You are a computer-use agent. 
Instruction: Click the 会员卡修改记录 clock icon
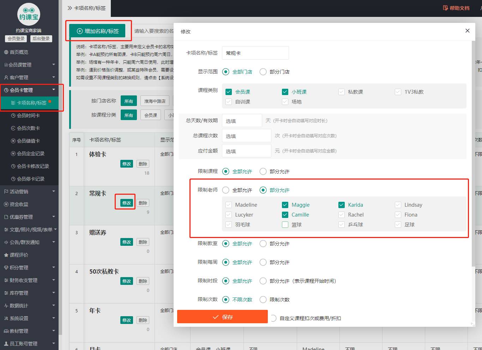[x=13, y=166]
